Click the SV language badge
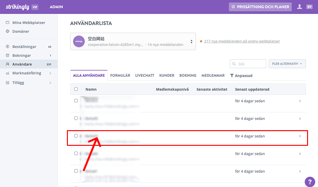This screenshot has height=187, width=318. [x=309, y=7]
